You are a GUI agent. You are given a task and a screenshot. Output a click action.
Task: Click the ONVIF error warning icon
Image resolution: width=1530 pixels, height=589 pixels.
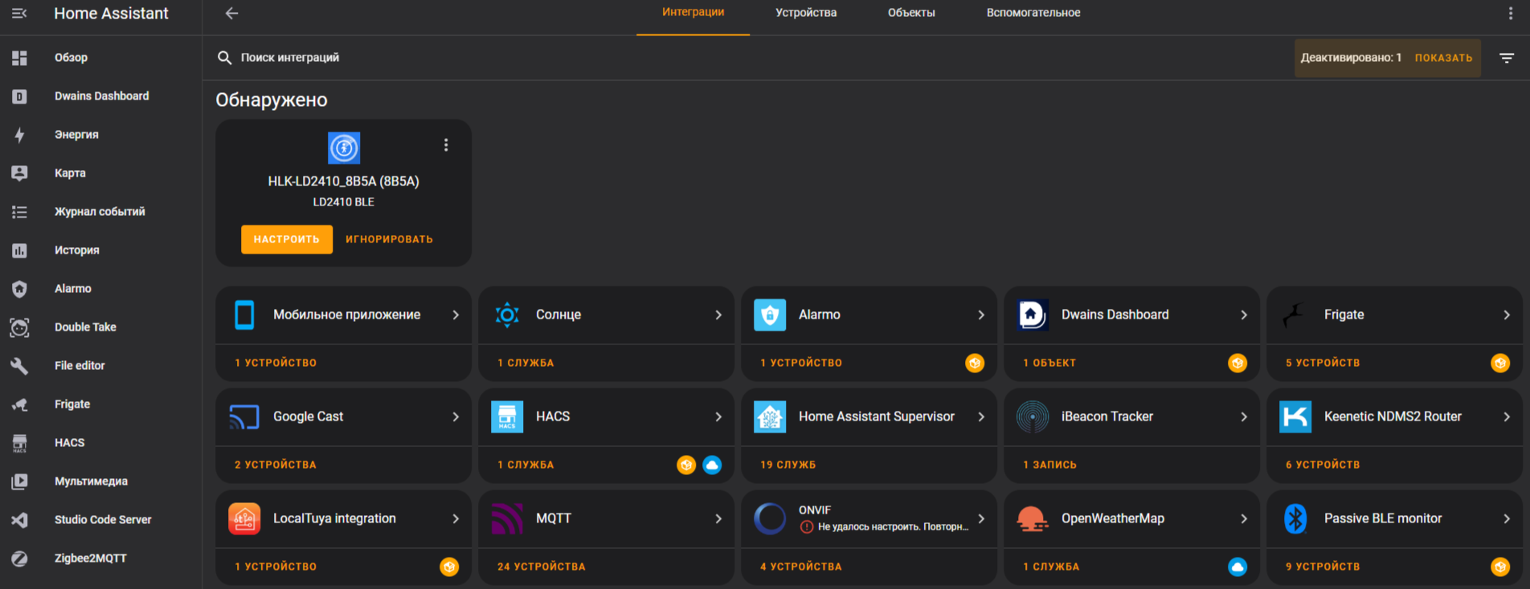click(x=807, y=527)
